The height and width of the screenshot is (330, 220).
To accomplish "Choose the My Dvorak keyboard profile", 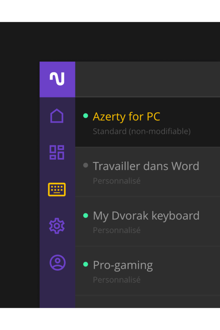I will pyautogui.click(x=146, y=216).
